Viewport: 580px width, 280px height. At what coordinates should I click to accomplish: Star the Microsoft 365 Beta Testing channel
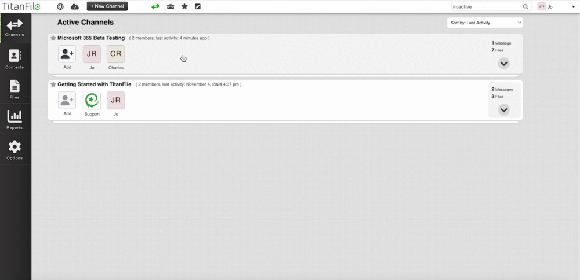pyautogui.click(x=53, y=38)
